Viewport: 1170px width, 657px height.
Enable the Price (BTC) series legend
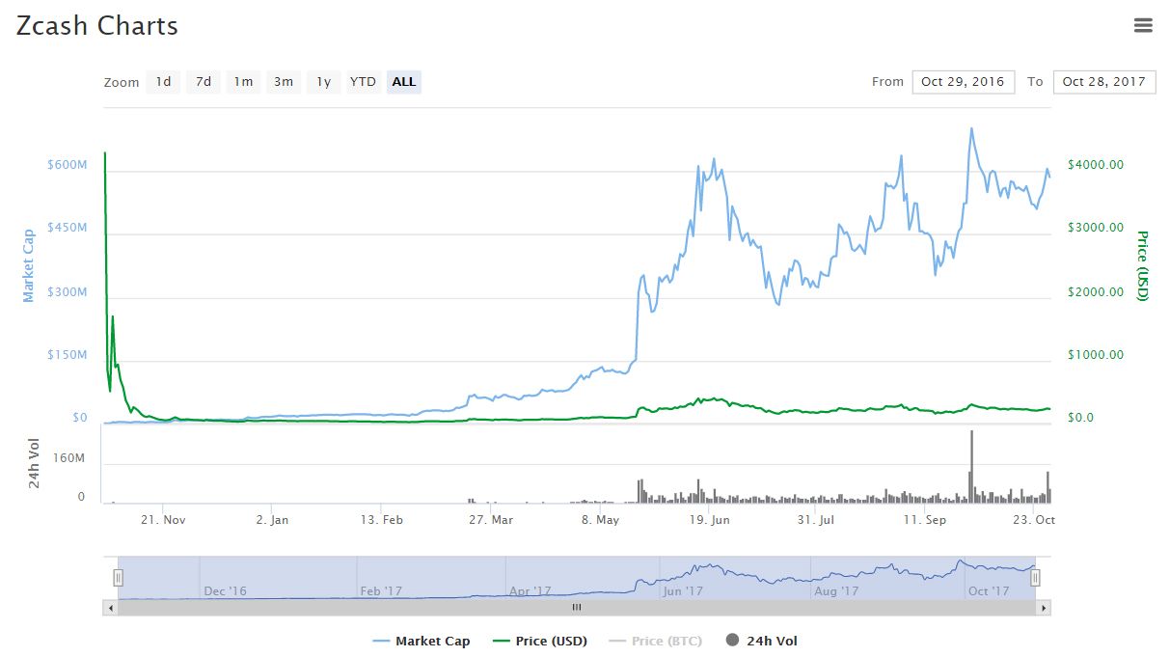coord(657,641)
